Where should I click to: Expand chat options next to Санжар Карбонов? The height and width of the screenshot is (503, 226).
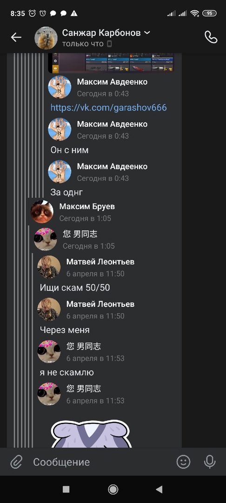pos(147,33)
